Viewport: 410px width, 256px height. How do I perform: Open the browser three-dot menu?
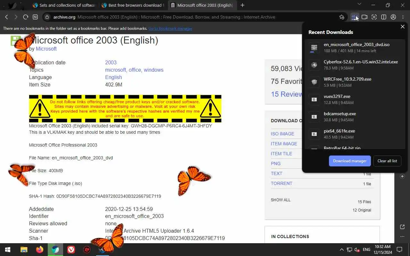(x=403, y=17)
